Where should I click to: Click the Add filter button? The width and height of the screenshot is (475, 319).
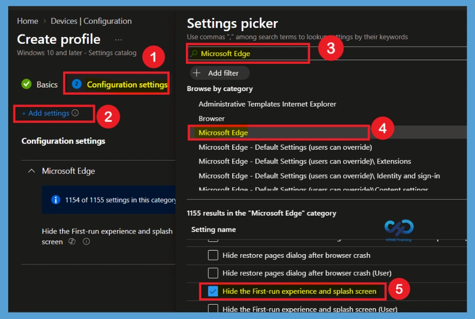220,73
